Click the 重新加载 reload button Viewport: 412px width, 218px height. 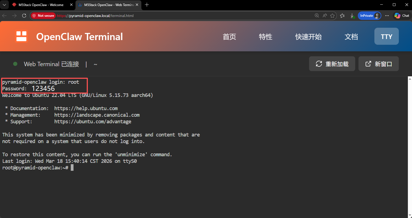click(332, 64)
